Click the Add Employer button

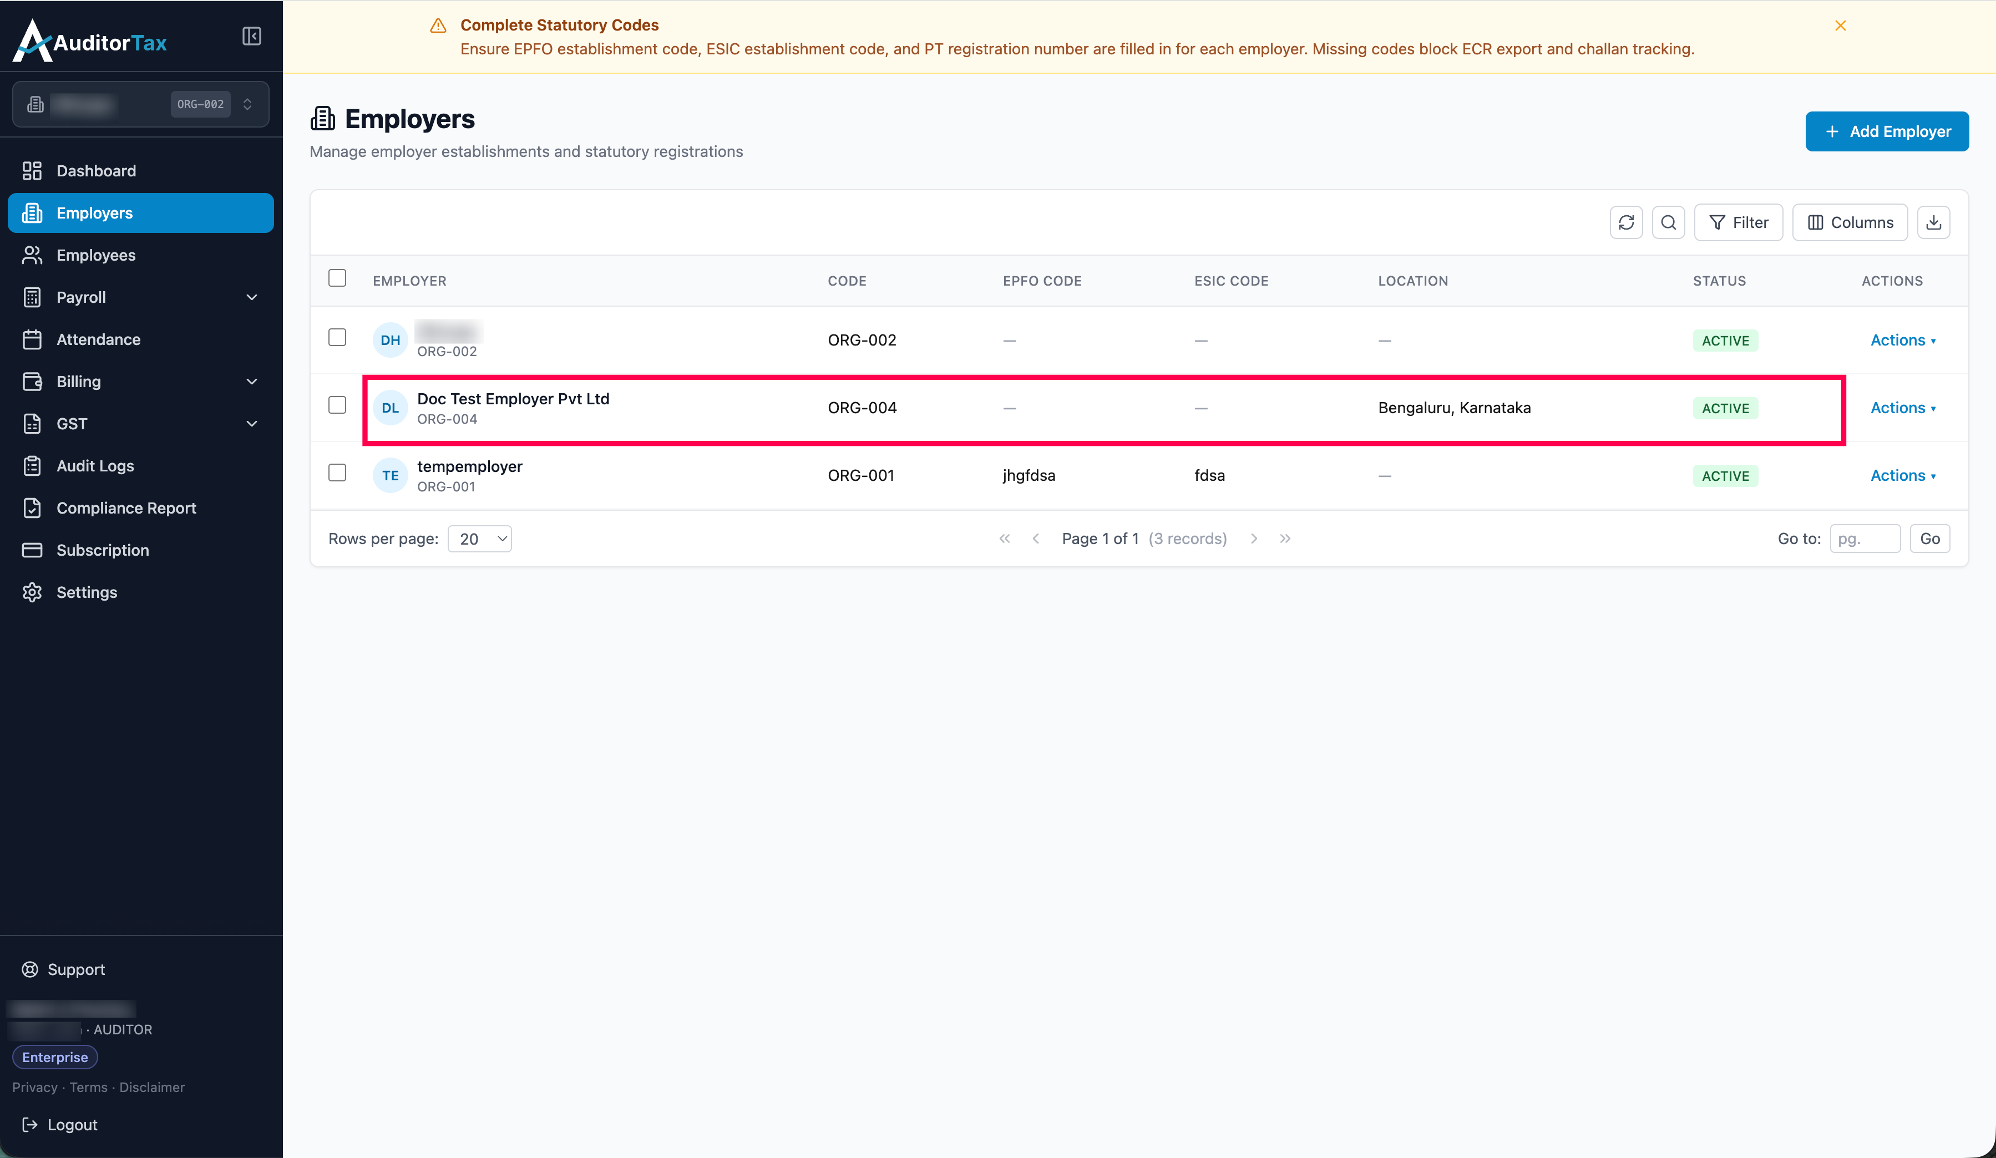pyautogui.click(x=1887, y=131)
